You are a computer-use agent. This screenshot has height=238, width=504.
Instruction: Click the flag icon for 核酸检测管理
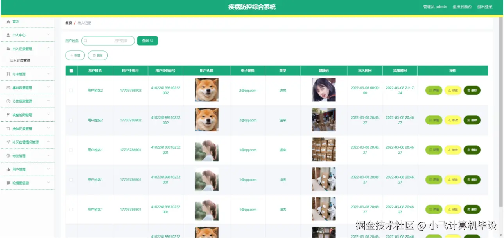point(8,115)
